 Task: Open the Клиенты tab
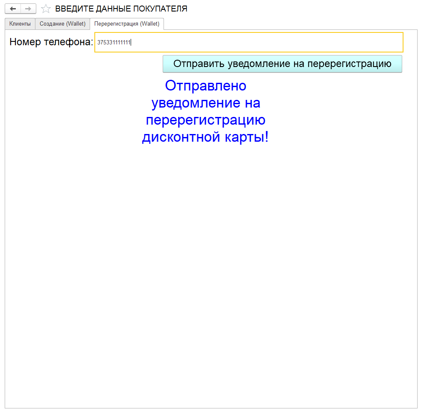tap(20, 24)
